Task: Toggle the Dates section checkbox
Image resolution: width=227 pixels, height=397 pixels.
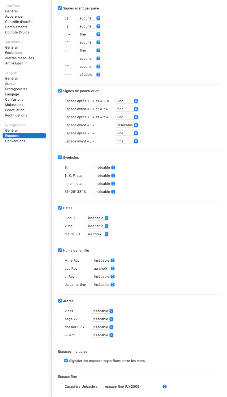Action: click(60, 208)
